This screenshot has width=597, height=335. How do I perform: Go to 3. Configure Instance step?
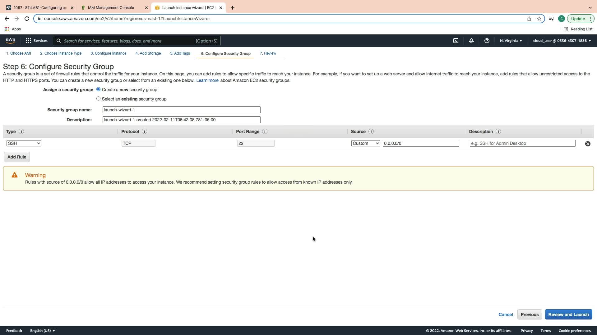pos(108,53)
